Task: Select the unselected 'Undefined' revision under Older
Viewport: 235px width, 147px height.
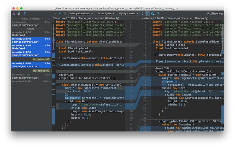Action: [x=31, y=34]
